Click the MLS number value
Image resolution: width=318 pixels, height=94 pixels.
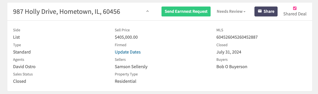coord(237,37)
